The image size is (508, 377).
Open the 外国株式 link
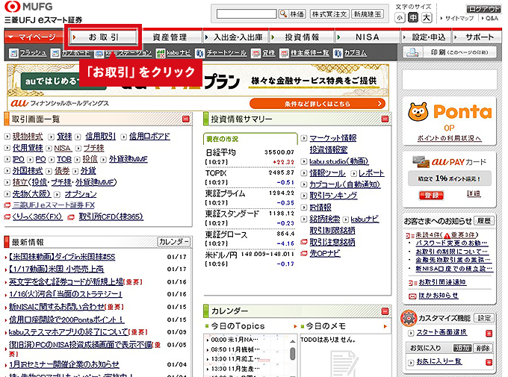point(28,171)
